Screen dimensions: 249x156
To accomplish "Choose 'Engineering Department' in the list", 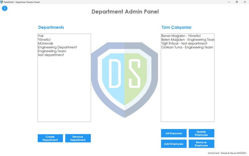I will pos(64,47).
